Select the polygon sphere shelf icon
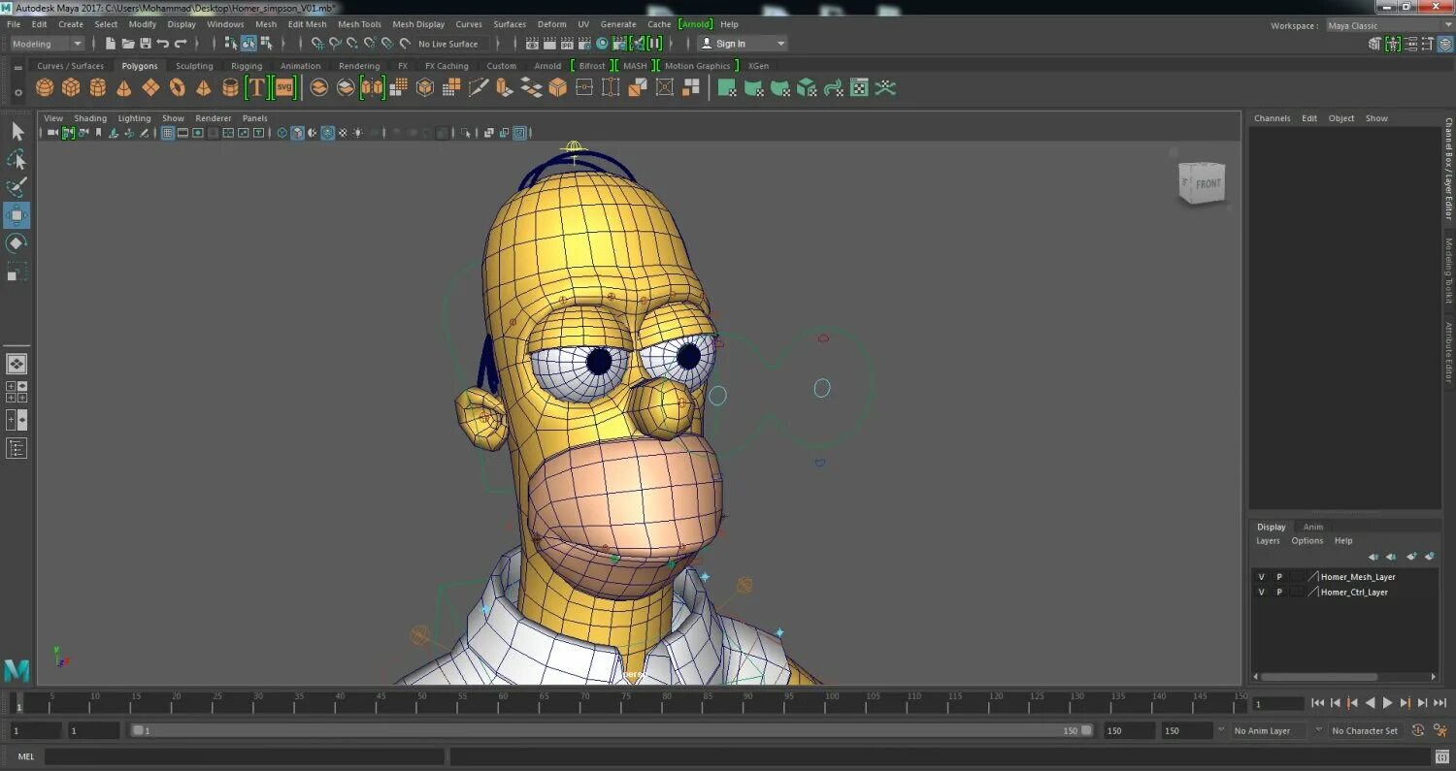Screen dimensions: 1456x771 point(45,88)
